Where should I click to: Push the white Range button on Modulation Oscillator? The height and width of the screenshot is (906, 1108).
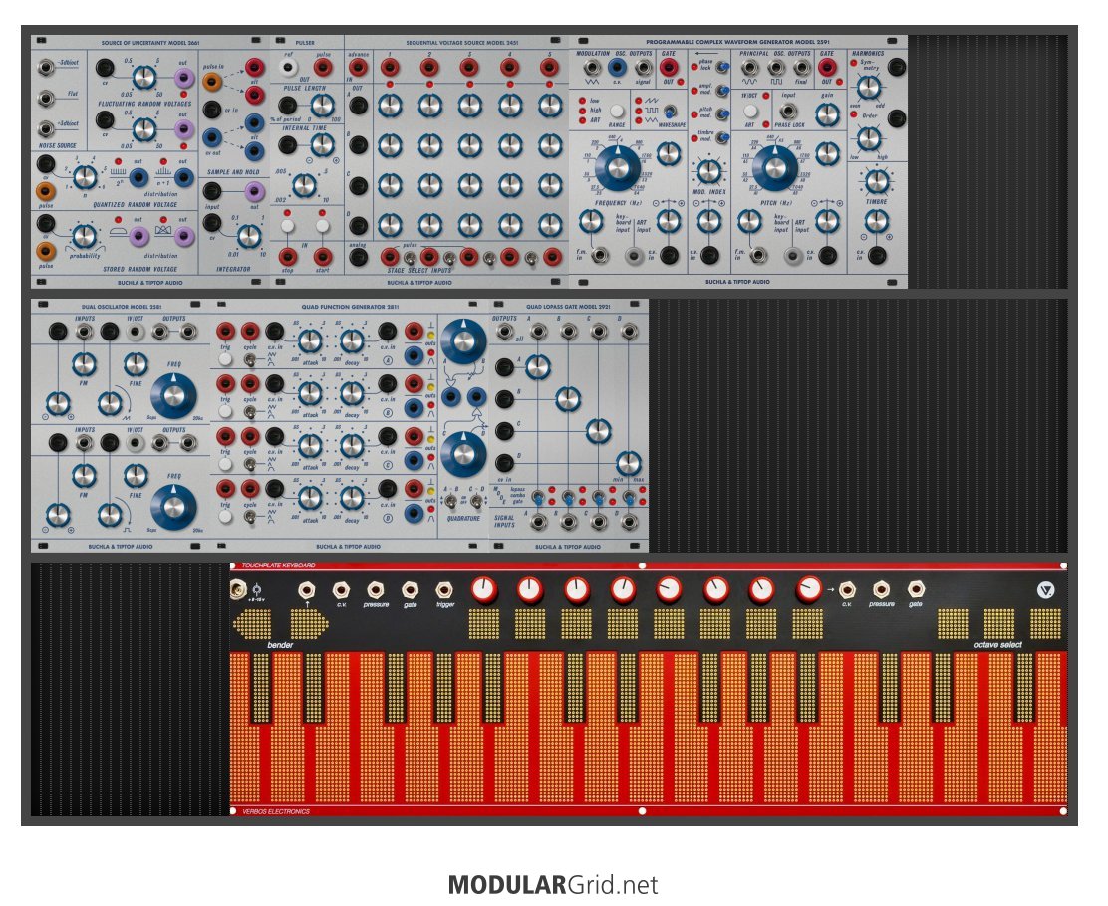coord(617,111)
